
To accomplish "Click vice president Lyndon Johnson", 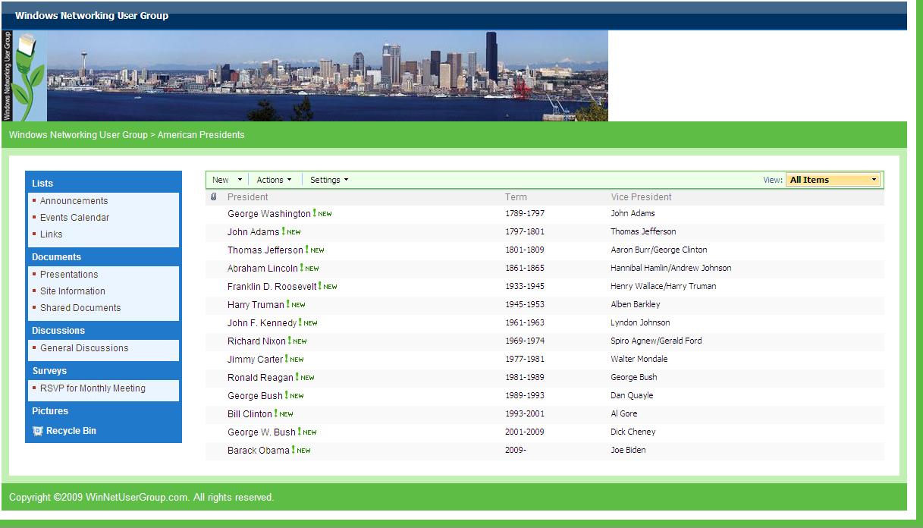I will (640, 323).
